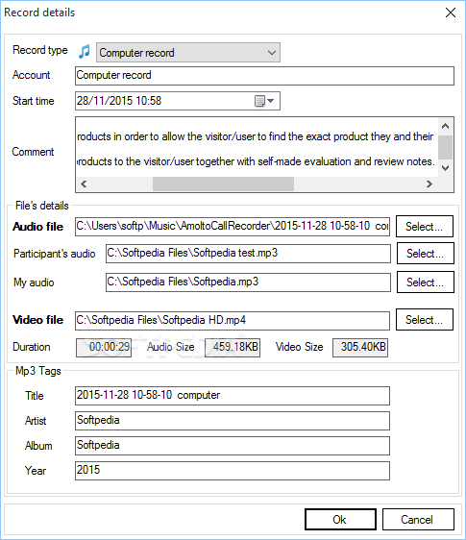Image resolution: width=466 pixels, height=540 pixels.
Task: Click the Start time date field
Action: 178,101
